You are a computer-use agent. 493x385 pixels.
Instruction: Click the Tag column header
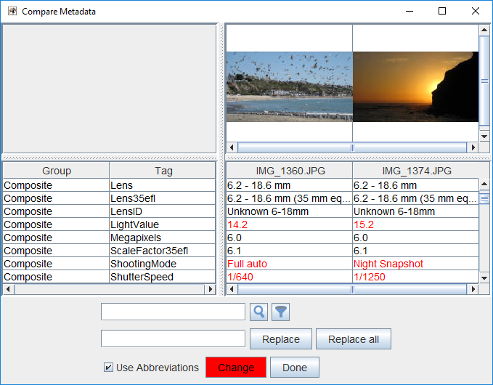pyautogui.click(x=163, y=171)
